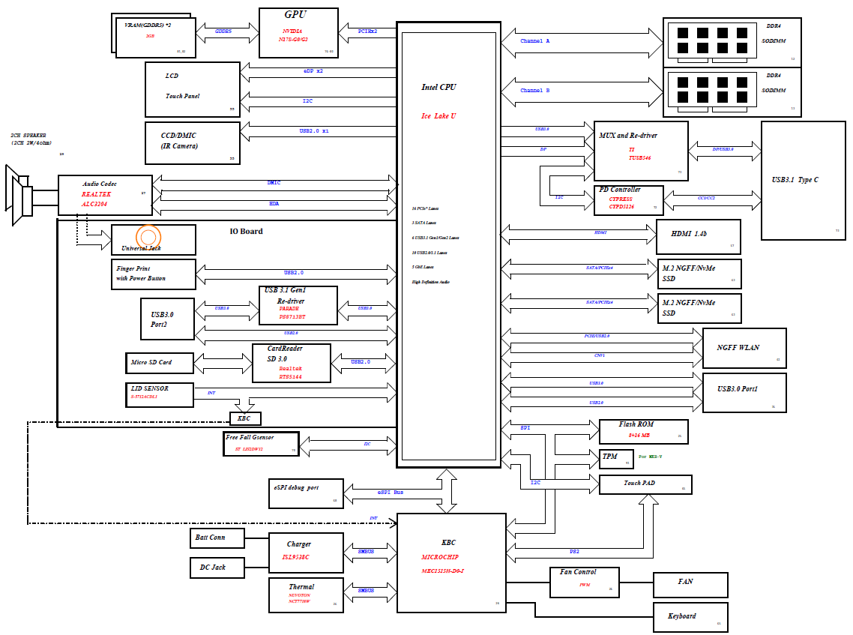
Task: Select the Flash ROM block
Action: click(x=643, y=431)
